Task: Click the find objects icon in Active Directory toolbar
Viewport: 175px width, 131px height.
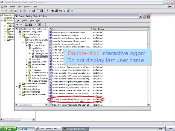Action: (x=68, y=11)
